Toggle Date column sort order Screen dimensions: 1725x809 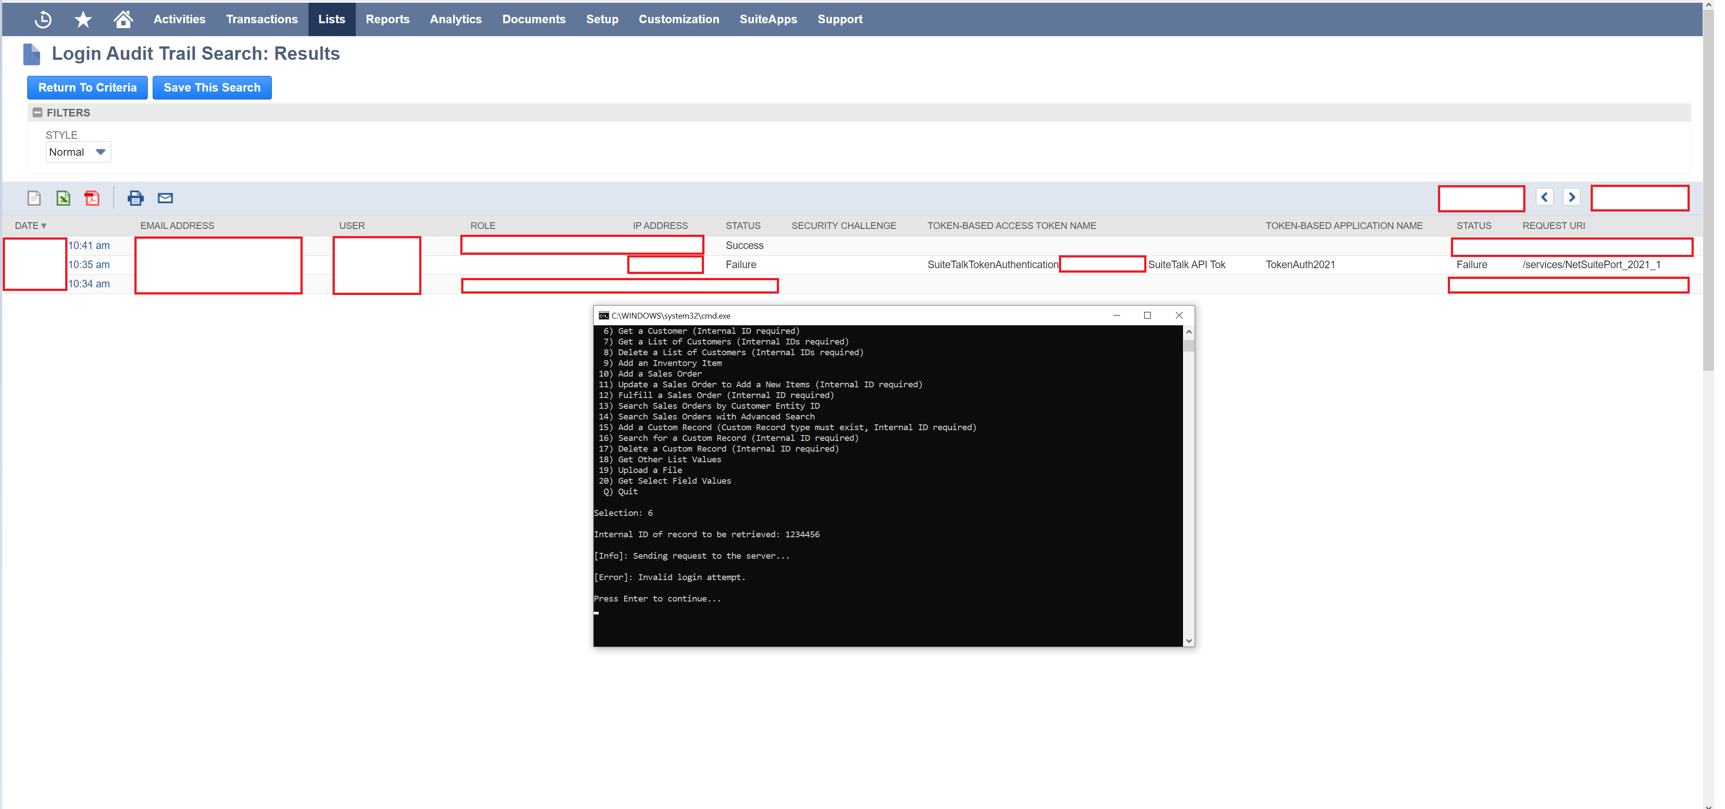click(31, 225)
